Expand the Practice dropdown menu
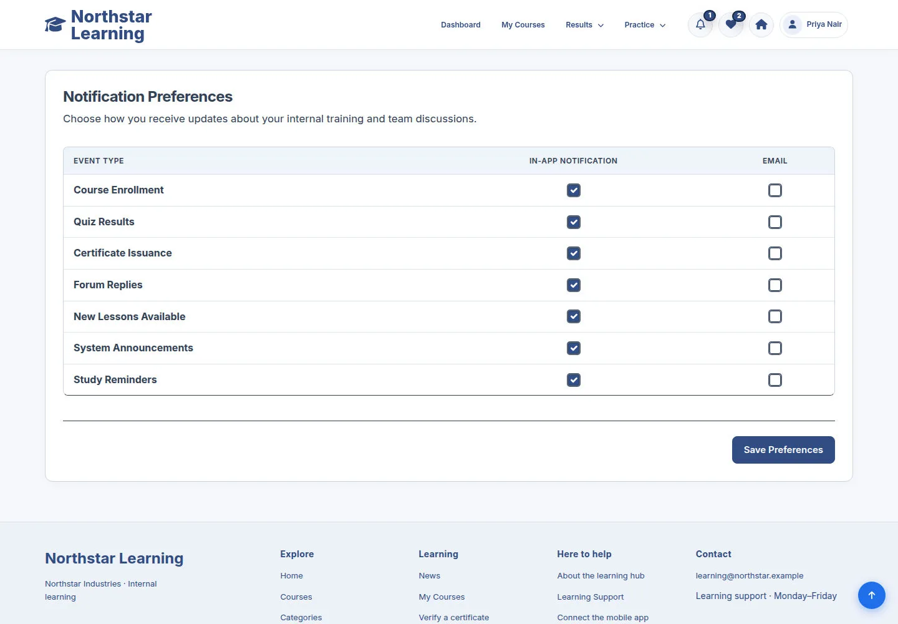Viewport: 898px width, 624px height. [x=645, y=25]
